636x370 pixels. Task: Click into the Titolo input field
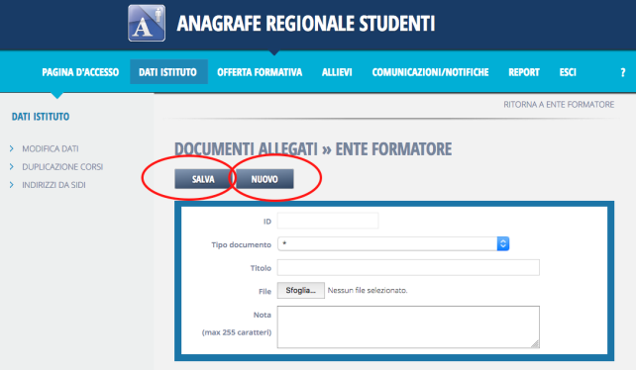(408, 267)
